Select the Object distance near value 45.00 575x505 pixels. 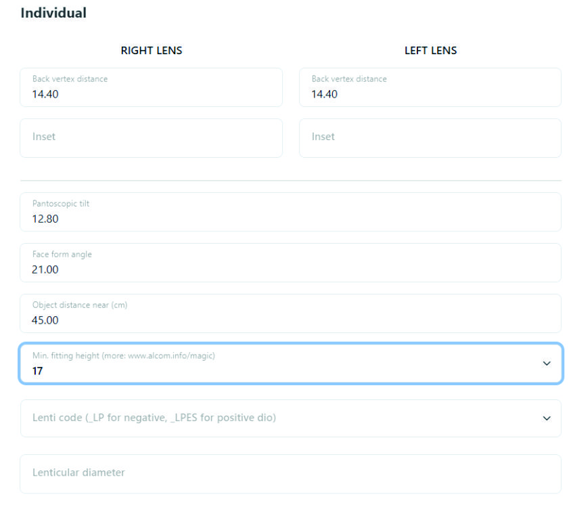pyautogui.click(x=45, y=320)
